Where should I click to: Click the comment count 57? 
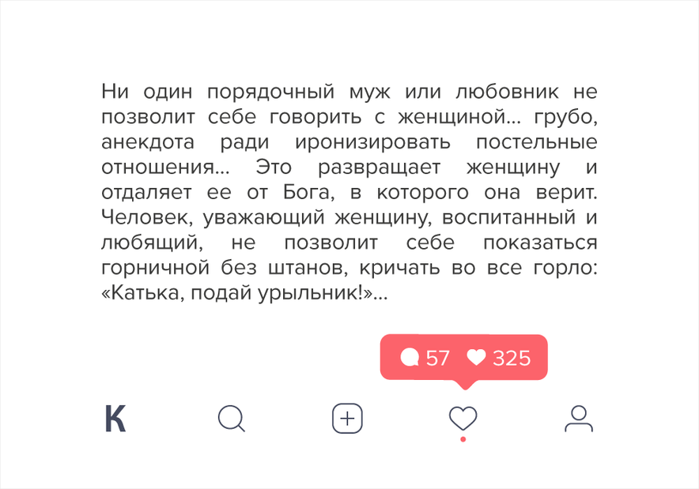click(x=438, y=358)
